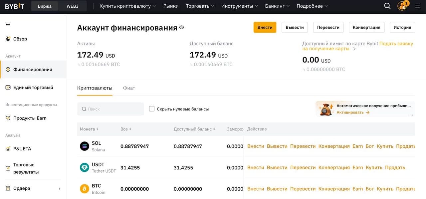Click the USDT Tether coin icon

(x=85, y=167)
